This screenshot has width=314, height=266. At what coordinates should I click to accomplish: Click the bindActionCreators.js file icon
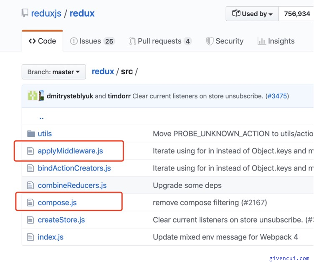click(x=30, y=168)
